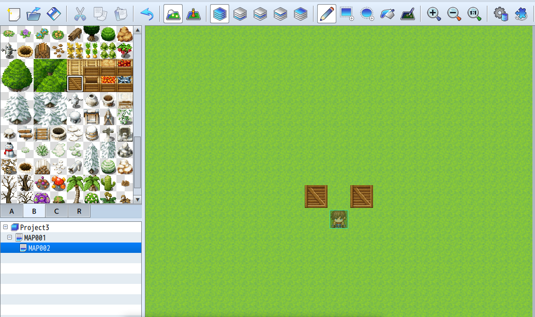Click the right crate on the map
The width and height of the screenshot is (535, 317).
pyautogui.click(x=362, y=197)
